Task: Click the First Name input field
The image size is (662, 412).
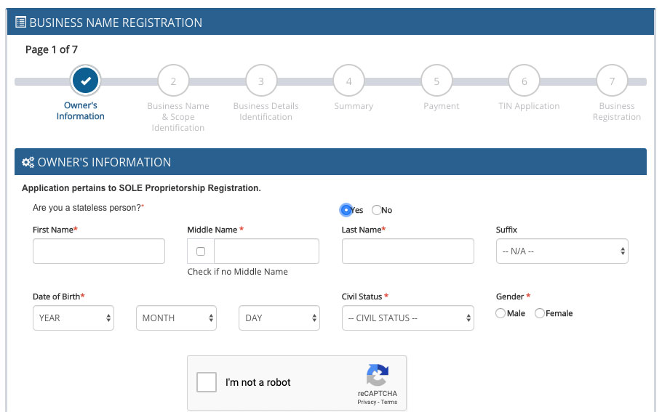Action: point(99,251)
